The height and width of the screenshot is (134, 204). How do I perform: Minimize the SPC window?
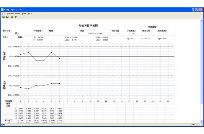click(193, 9)
